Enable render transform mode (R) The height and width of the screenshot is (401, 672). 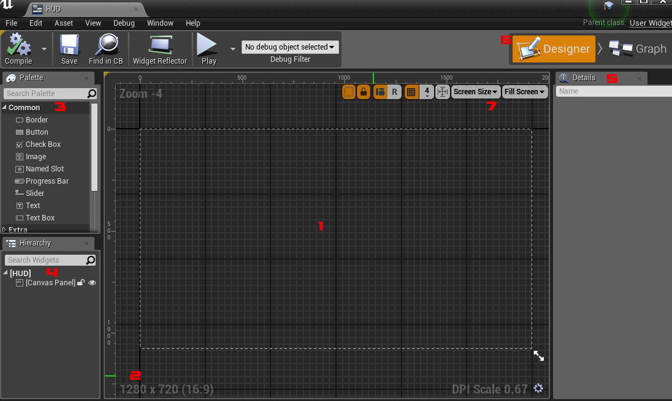tap(394, 92)
